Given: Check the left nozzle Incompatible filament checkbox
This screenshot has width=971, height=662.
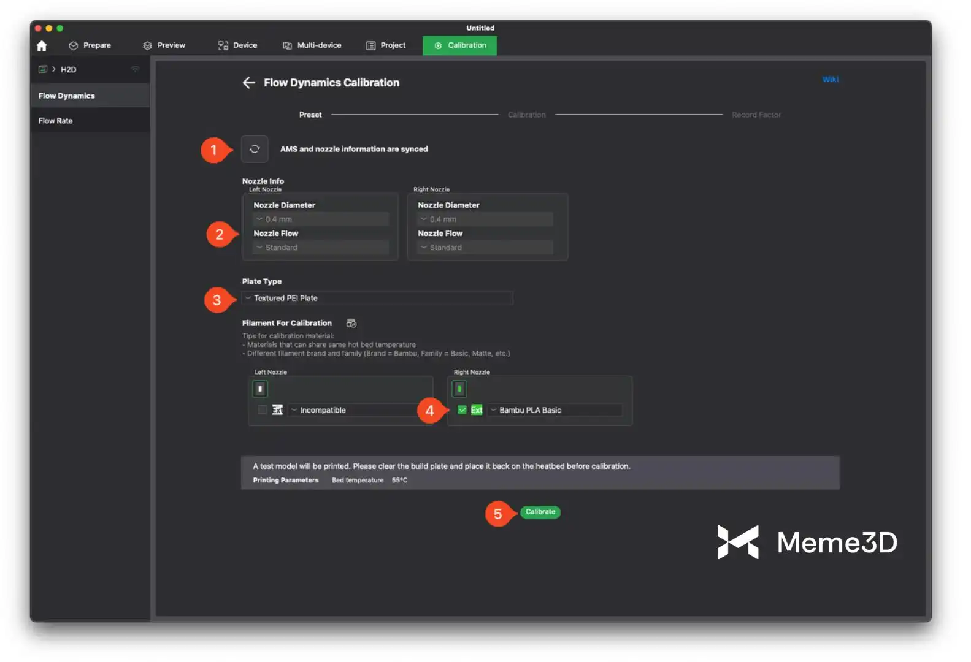Looking at the screenshot, I should point(263,410).
